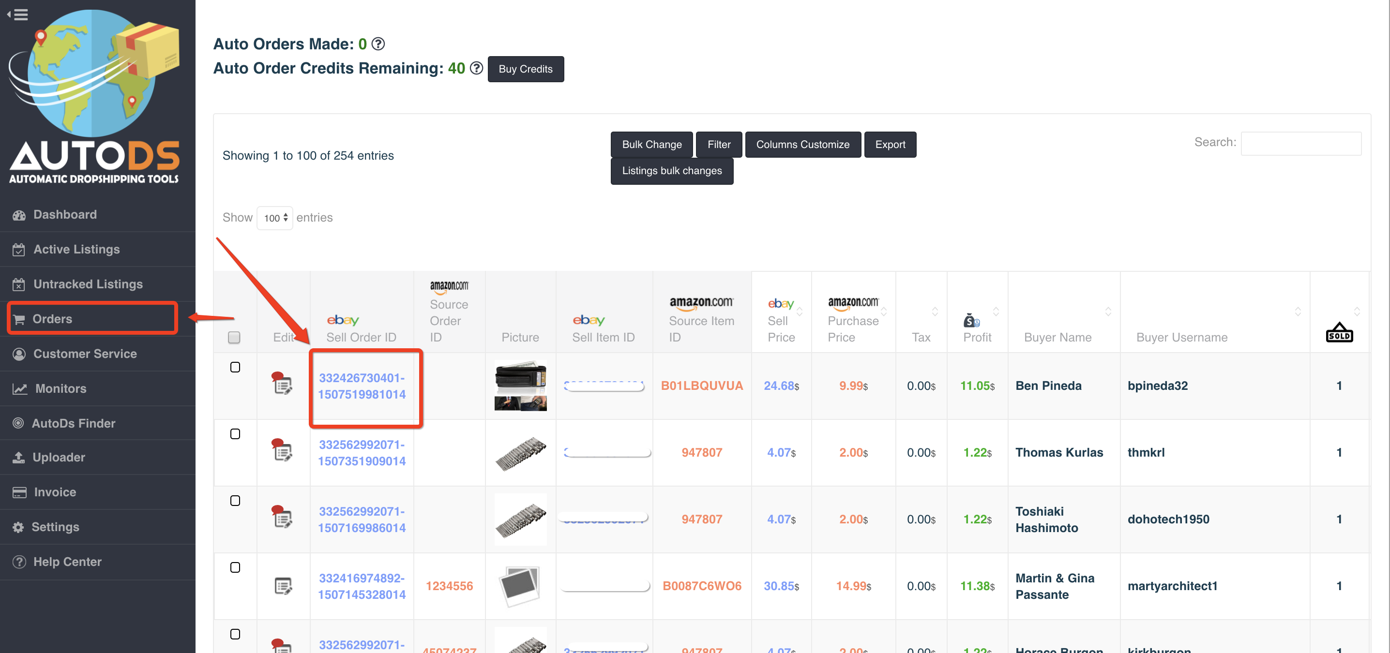Screen dimensions: 1390x653
Task: Click the Untracked Listings calendar icon
Action: click(x=19, y=284)
